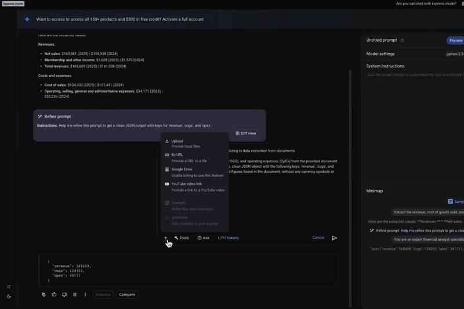This screenshot has width=464, height=309.
Task: Click the edit icon beside Untitled prompt
Action: point(403,41)
